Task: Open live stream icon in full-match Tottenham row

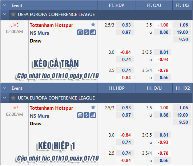Action: (x=80, y=32)
